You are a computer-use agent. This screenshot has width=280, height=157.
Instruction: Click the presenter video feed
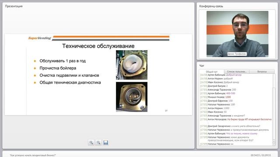click(237, 34)
